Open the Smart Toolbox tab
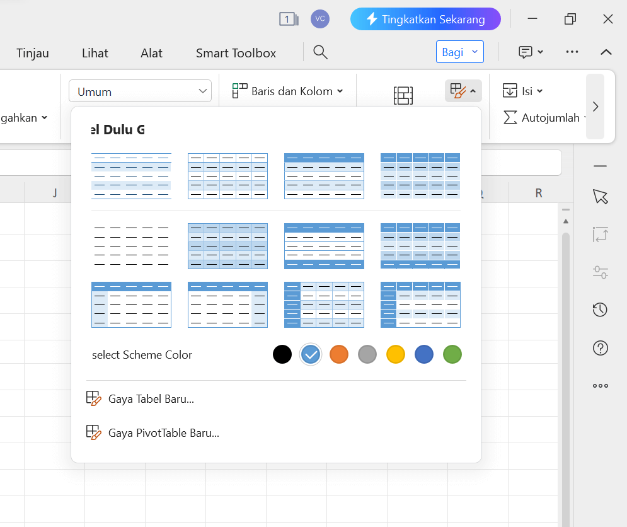The width and height of the screenshot is (627, 527). point(236,53)
